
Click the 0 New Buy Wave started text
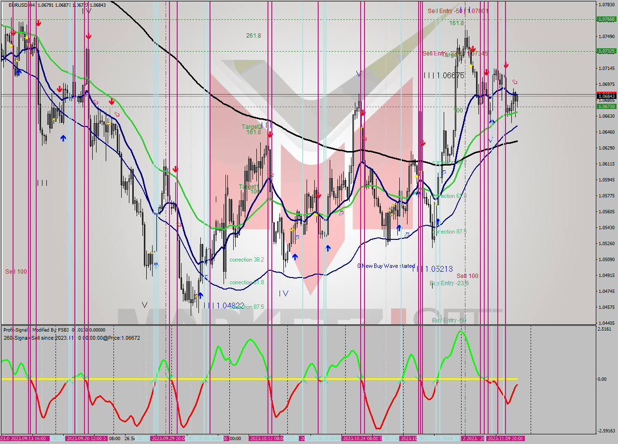[x=385, y=266]
